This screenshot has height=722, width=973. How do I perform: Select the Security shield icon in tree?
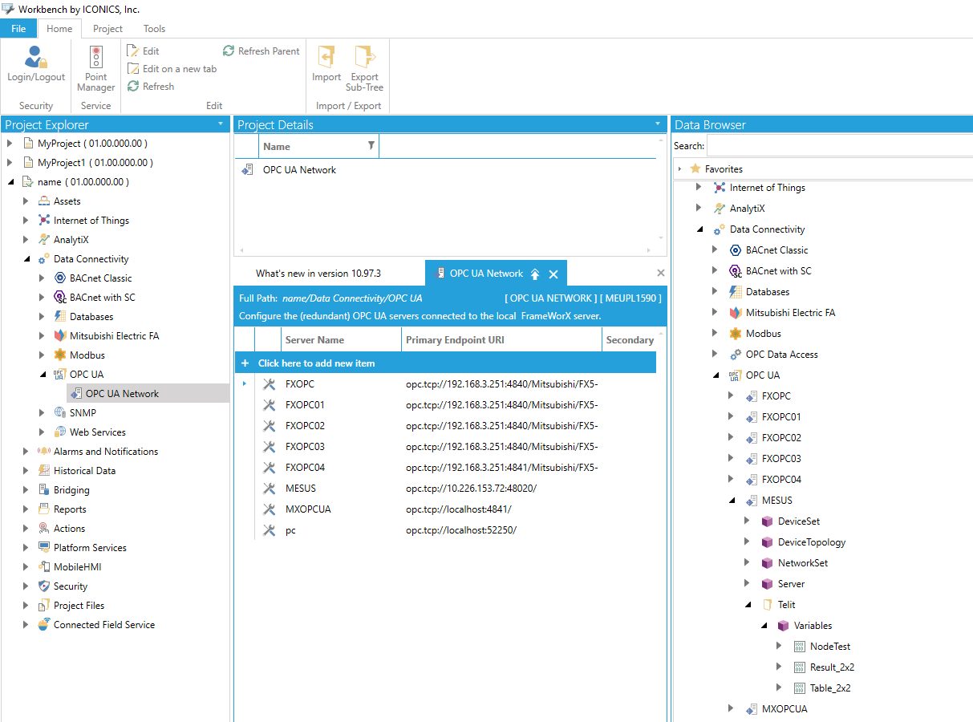(44, 586)
